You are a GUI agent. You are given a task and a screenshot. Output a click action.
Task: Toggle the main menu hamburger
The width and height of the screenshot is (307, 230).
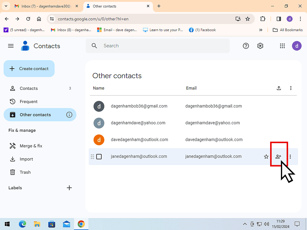tap(11, 46)
